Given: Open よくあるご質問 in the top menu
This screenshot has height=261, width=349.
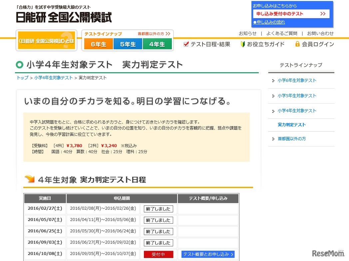Looking at the screenshot, I should click(x=282, y=33).
